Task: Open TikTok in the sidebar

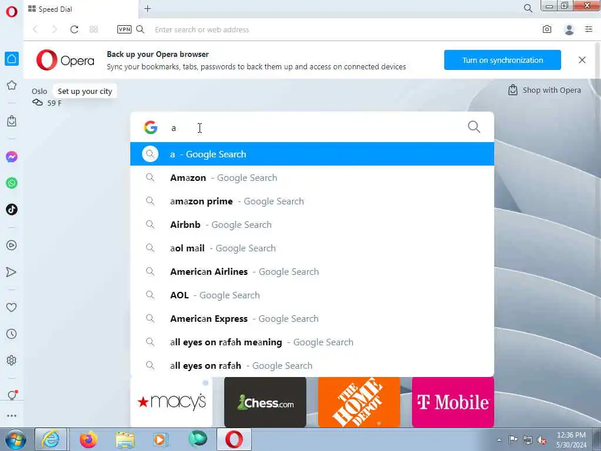Action: (x=12, y=210)
